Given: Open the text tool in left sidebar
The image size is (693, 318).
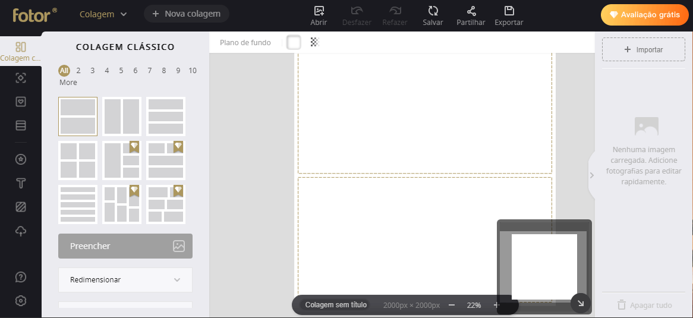Looking at the screenshot, I should point(21,183).
